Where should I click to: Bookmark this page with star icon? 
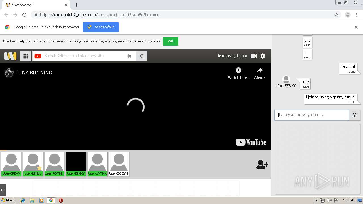[336, 15]
